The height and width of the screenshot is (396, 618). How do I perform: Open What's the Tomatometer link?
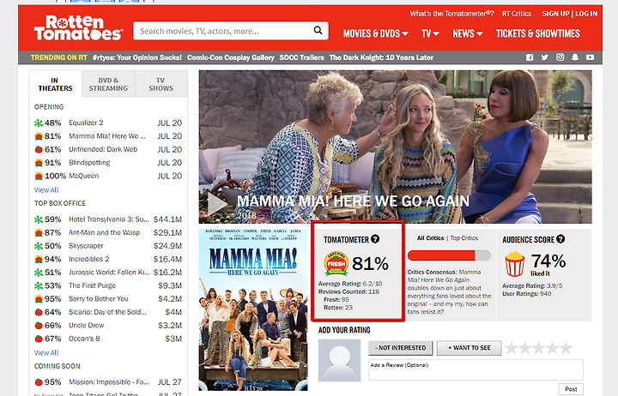pos(451,14)
